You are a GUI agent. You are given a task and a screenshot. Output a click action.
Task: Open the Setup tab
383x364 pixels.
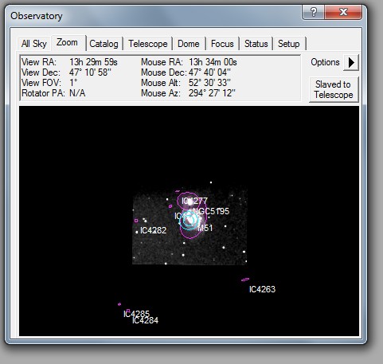[289, 44]
